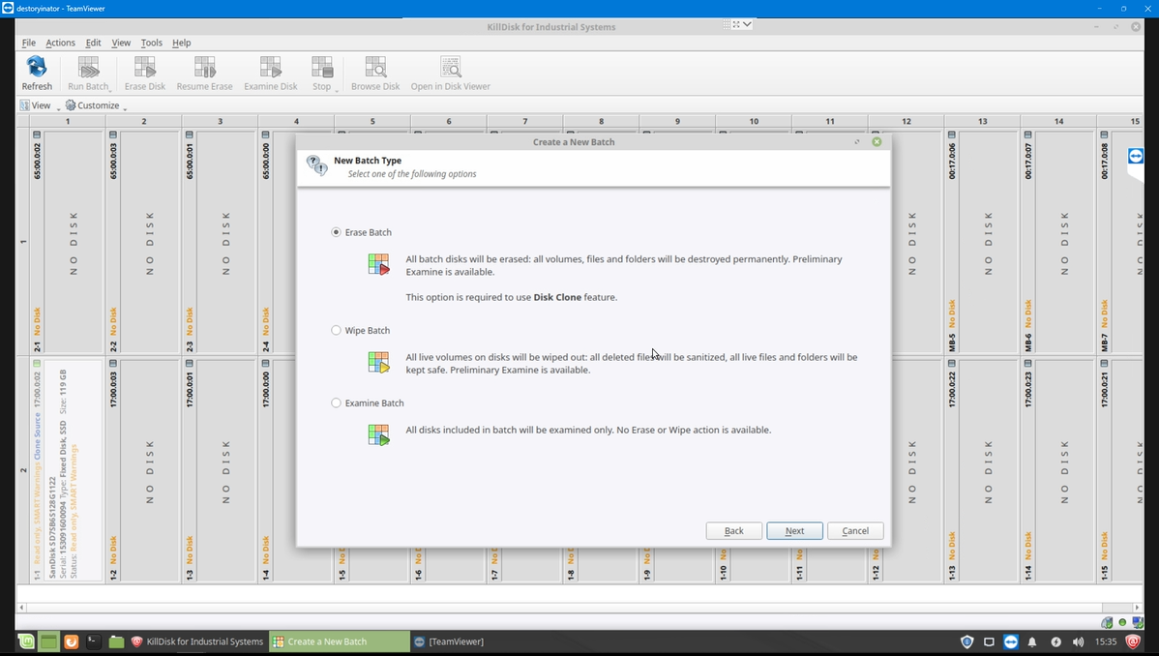Image resolution: width=1159 pixels, height=656 pixels.
Task: Open the View menu in menu bar
Action: tap(121, 43)
